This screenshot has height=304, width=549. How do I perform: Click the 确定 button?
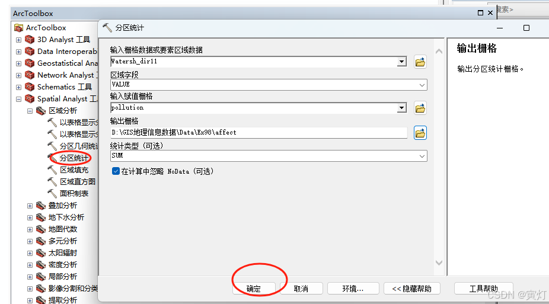click(x=254, y=289)
